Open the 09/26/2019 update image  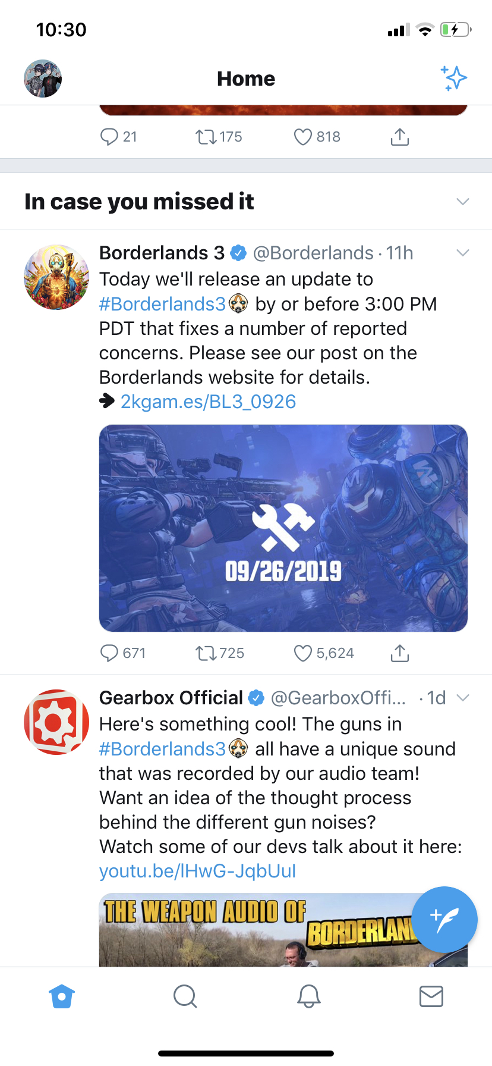pyautogui.click(x=283, y=528)
